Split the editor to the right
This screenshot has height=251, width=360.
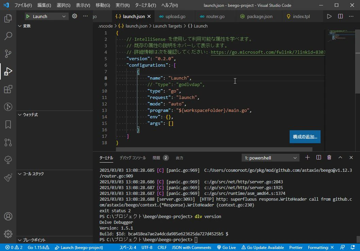pyautogui.click(x=341, y=16)
